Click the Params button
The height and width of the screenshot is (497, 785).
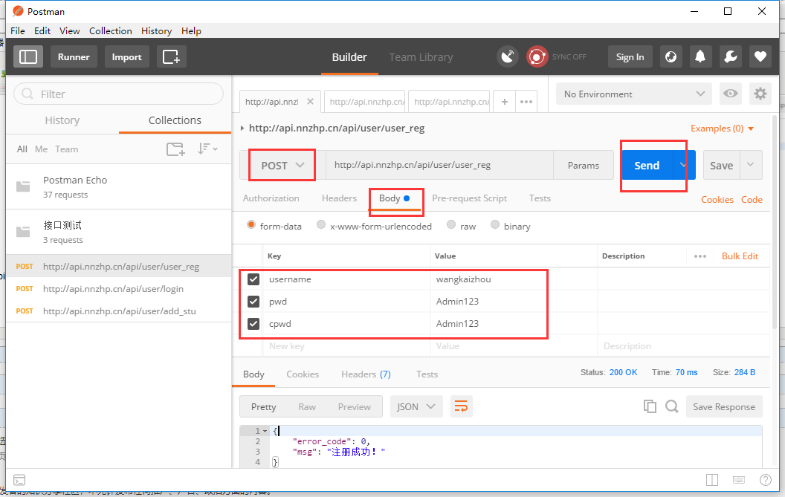point(584,165)
